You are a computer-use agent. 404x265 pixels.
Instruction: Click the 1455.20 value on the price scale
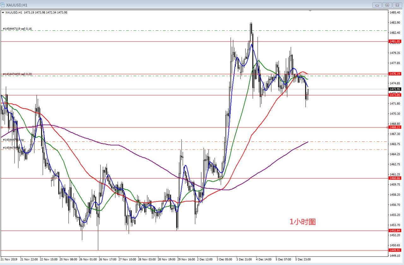395,215
